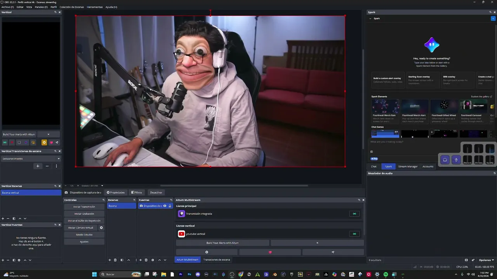Open scene filters icon in Escenas toolbar
The width and height of the screenshot is (497, 279).
tap(122, 260)
